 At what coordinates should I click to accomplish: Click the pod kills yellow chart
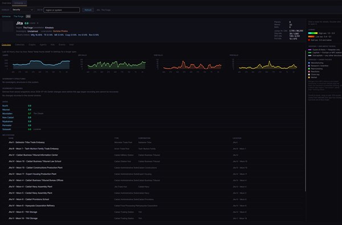266,64
